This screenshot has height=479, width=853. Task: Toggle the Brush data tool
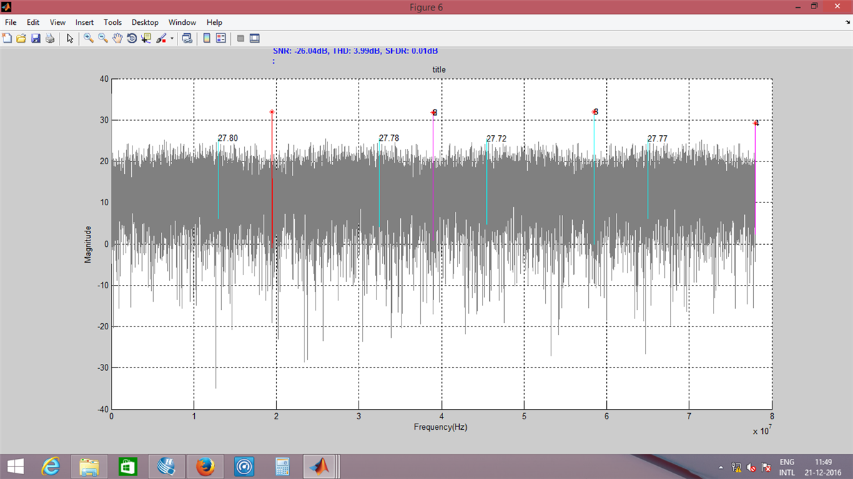pos(161,39)
